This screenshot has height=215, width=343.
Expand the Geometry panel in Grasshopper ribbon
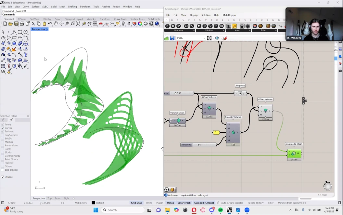pos(194,31)
